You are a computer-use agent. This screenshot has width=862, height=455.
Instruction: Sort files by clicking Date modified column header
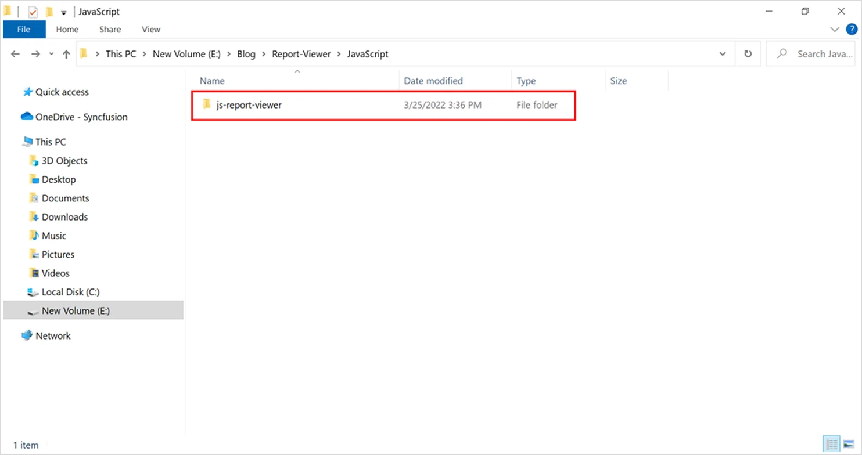(x=433, y=81)
